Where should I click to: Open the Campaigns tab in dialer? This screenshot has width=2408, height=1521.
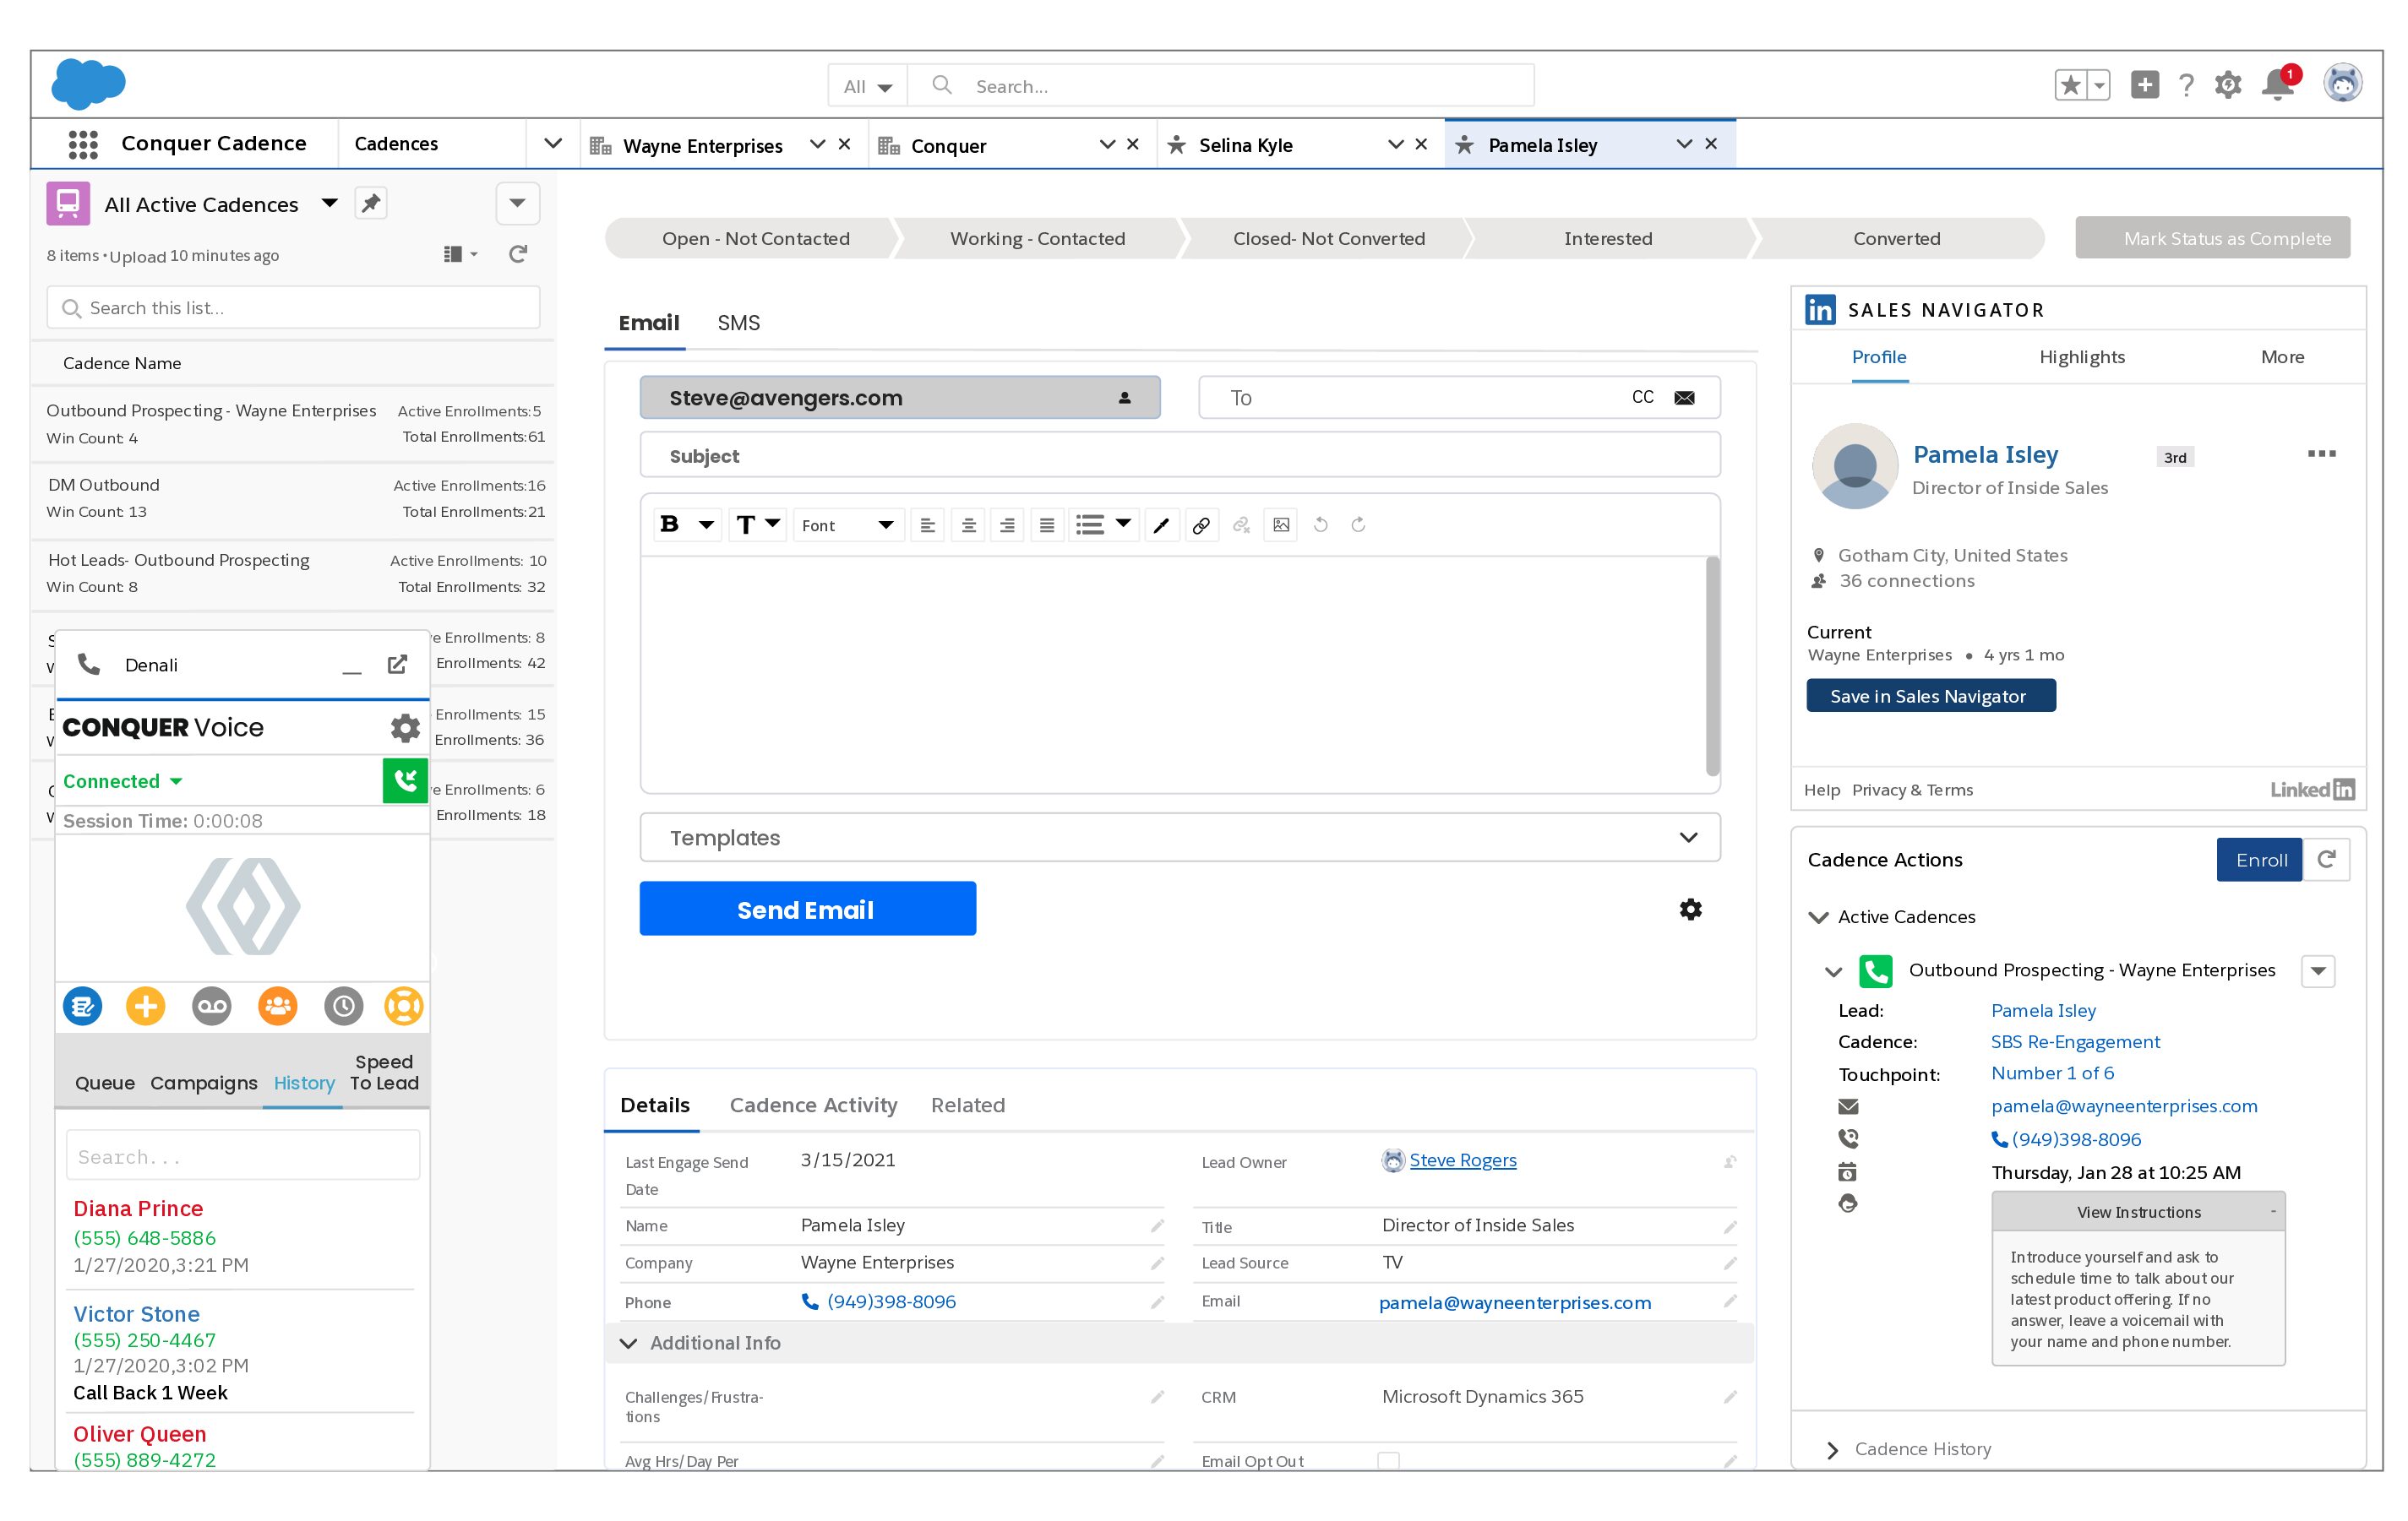coord(203,1083)
